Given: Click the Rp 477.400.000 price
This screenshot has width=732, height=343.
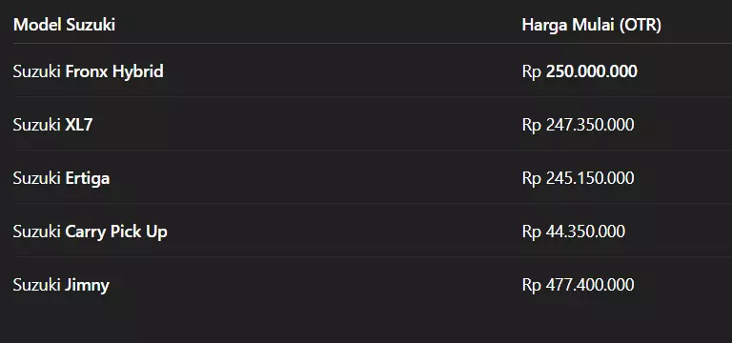Looking at the screenshot, I should coord(578,285).
